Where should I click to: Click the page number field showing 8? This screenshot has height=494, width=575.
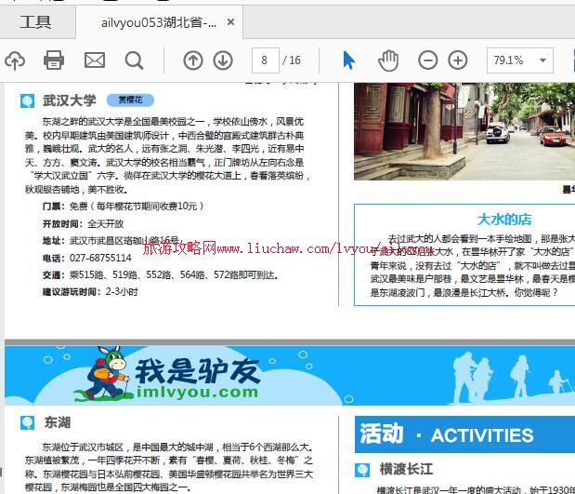[x=265, y=60]
